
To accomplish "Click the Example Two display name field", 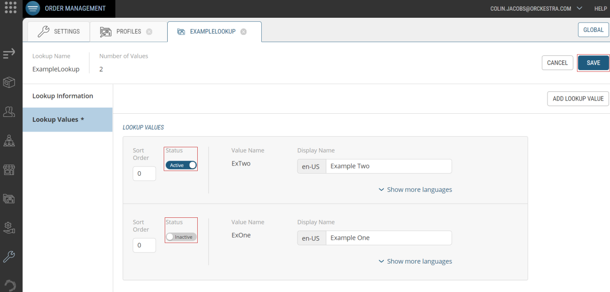I will coord(388,166).
